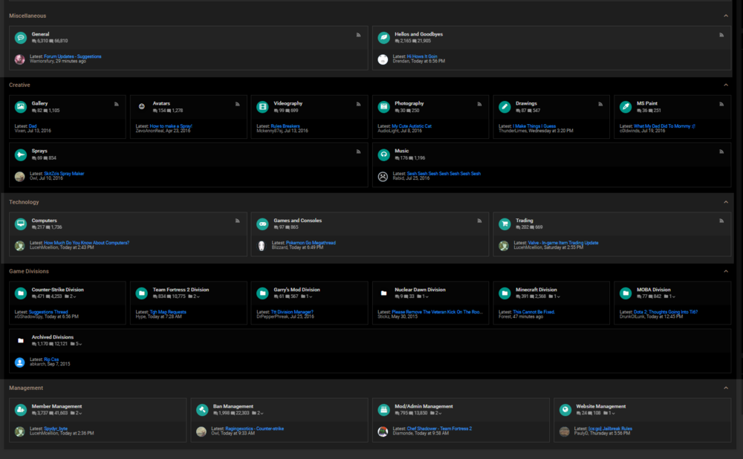Collapse the Miscellaneous category
The height and width of the screenshot is (459, 743).
coord(725,16)
